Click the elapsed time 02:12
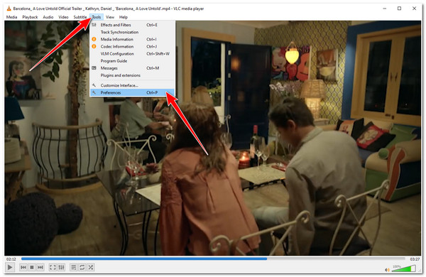 pos(11,259)
